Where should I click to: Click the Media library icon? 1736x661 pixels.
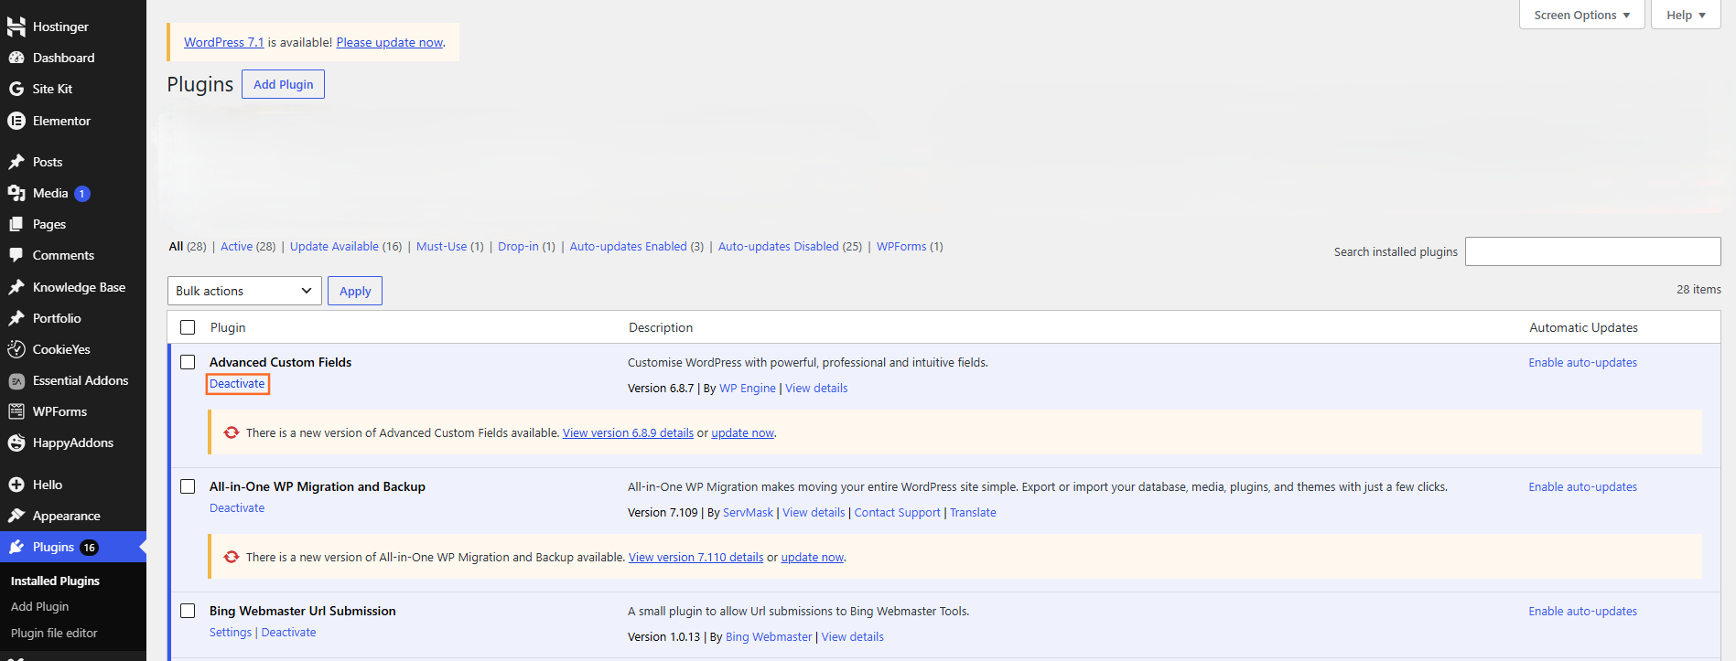coord(16,193)
